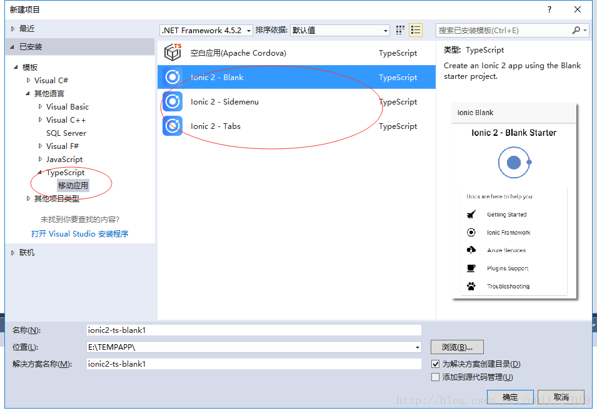Switch to medium icons list view

[416, 30]
